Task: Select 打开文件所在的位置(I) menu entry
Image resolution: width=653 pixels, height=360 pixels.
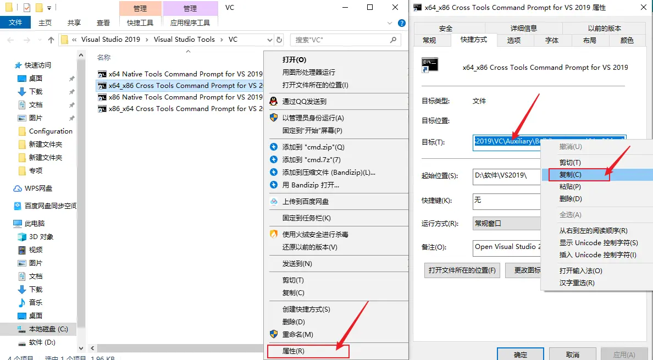Action: [316, 85]
